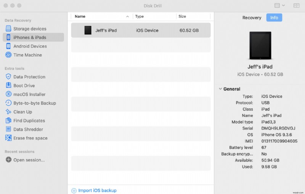Click Protocol value USB
The width and height of the screenshot is (305, 194).
coord(265,103)
